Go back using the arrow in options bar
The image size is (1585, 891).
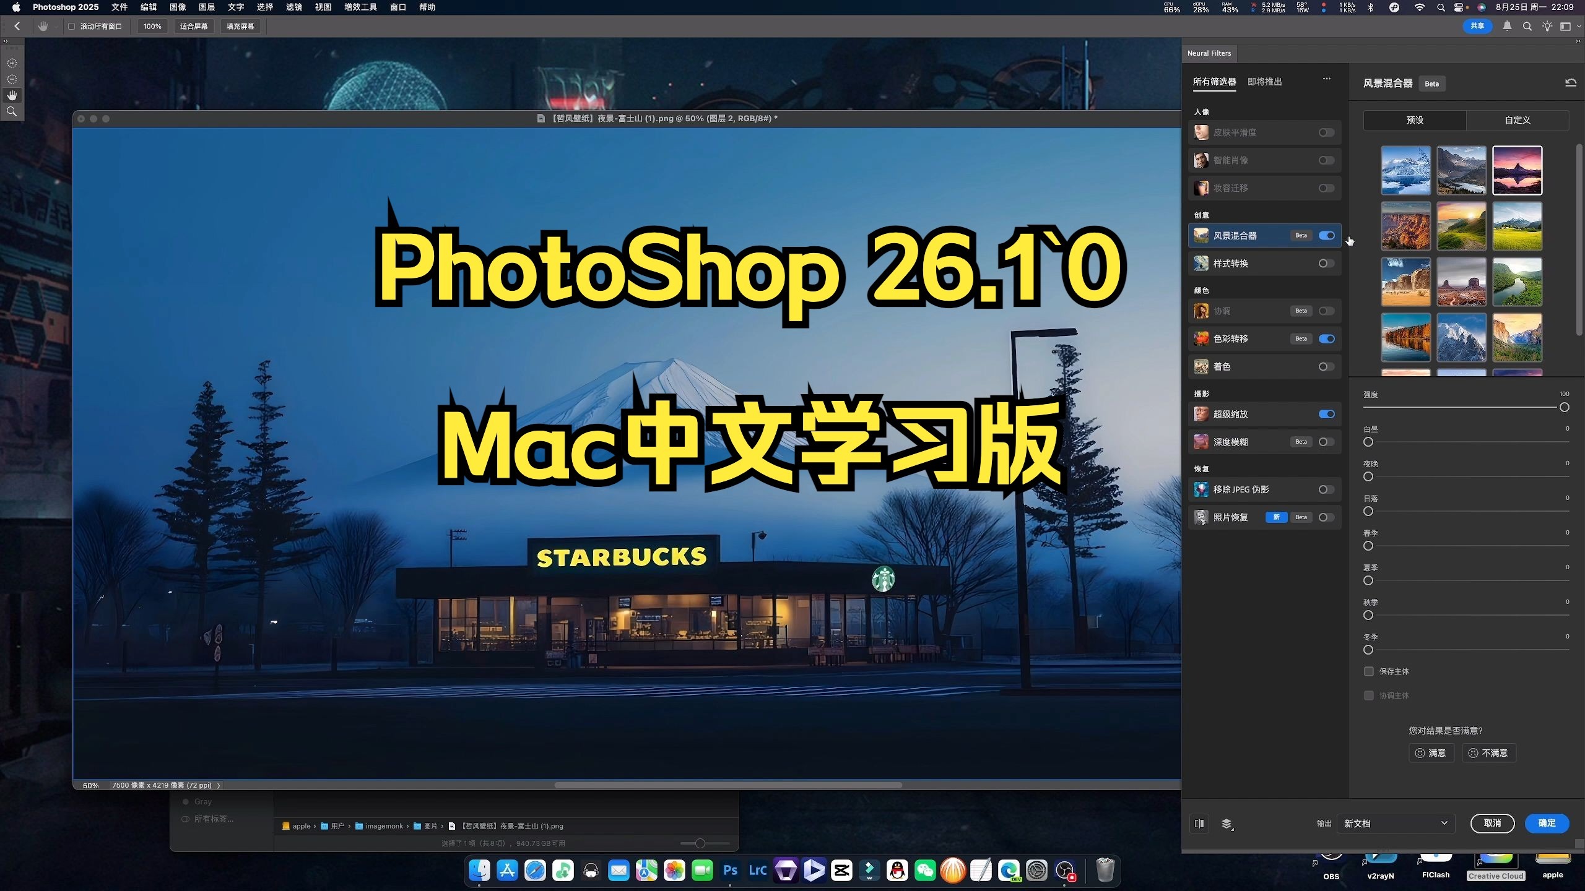[17, 26]
